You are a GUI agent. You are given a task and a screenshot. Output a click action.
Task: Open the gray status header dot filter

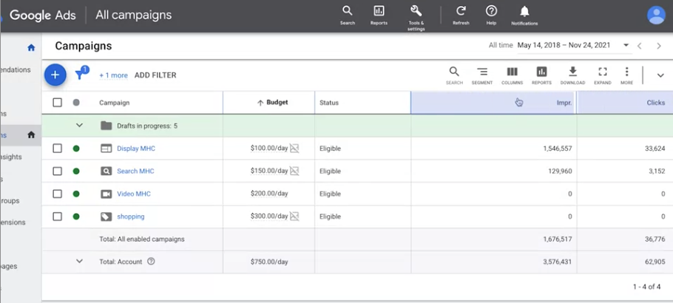point(76,103)
